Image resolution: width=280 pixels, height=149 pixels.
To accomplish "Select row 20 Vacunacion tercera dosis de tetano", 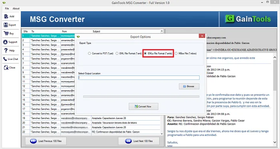I will click(x=91, y=123).
